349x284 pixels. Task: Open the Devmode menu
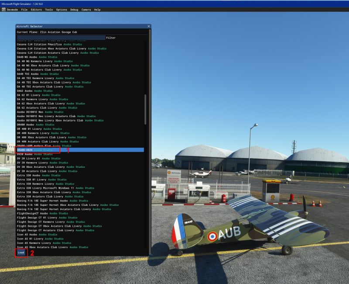pyautogui.click(x=13, y=10)
